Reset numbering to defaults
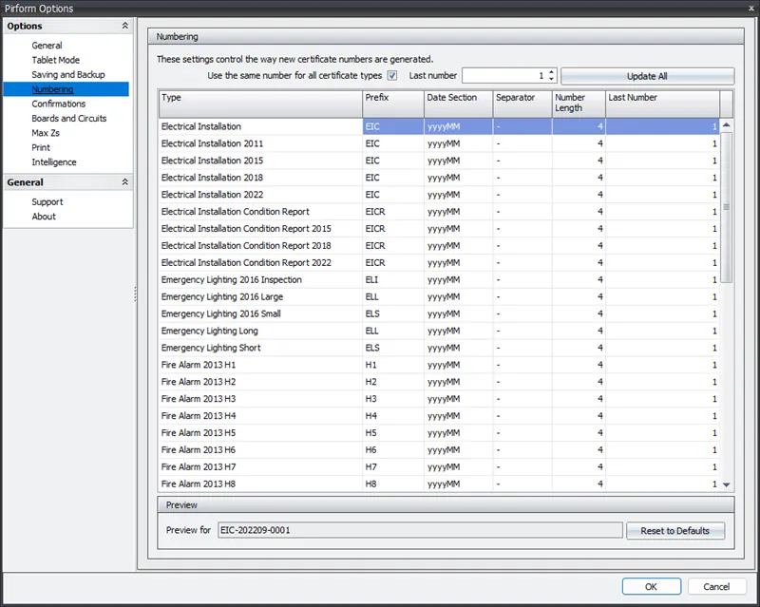This screenshot has height=607, width=760. (x=675, y=531)
